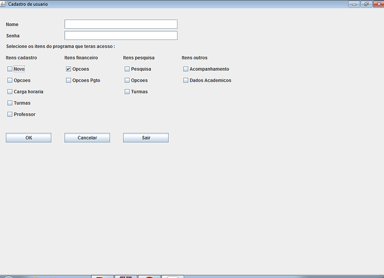Screen dimensions: 384x278
Task: Focus the Senha input field
Action: pyautogui.click(x=121, y=36)
